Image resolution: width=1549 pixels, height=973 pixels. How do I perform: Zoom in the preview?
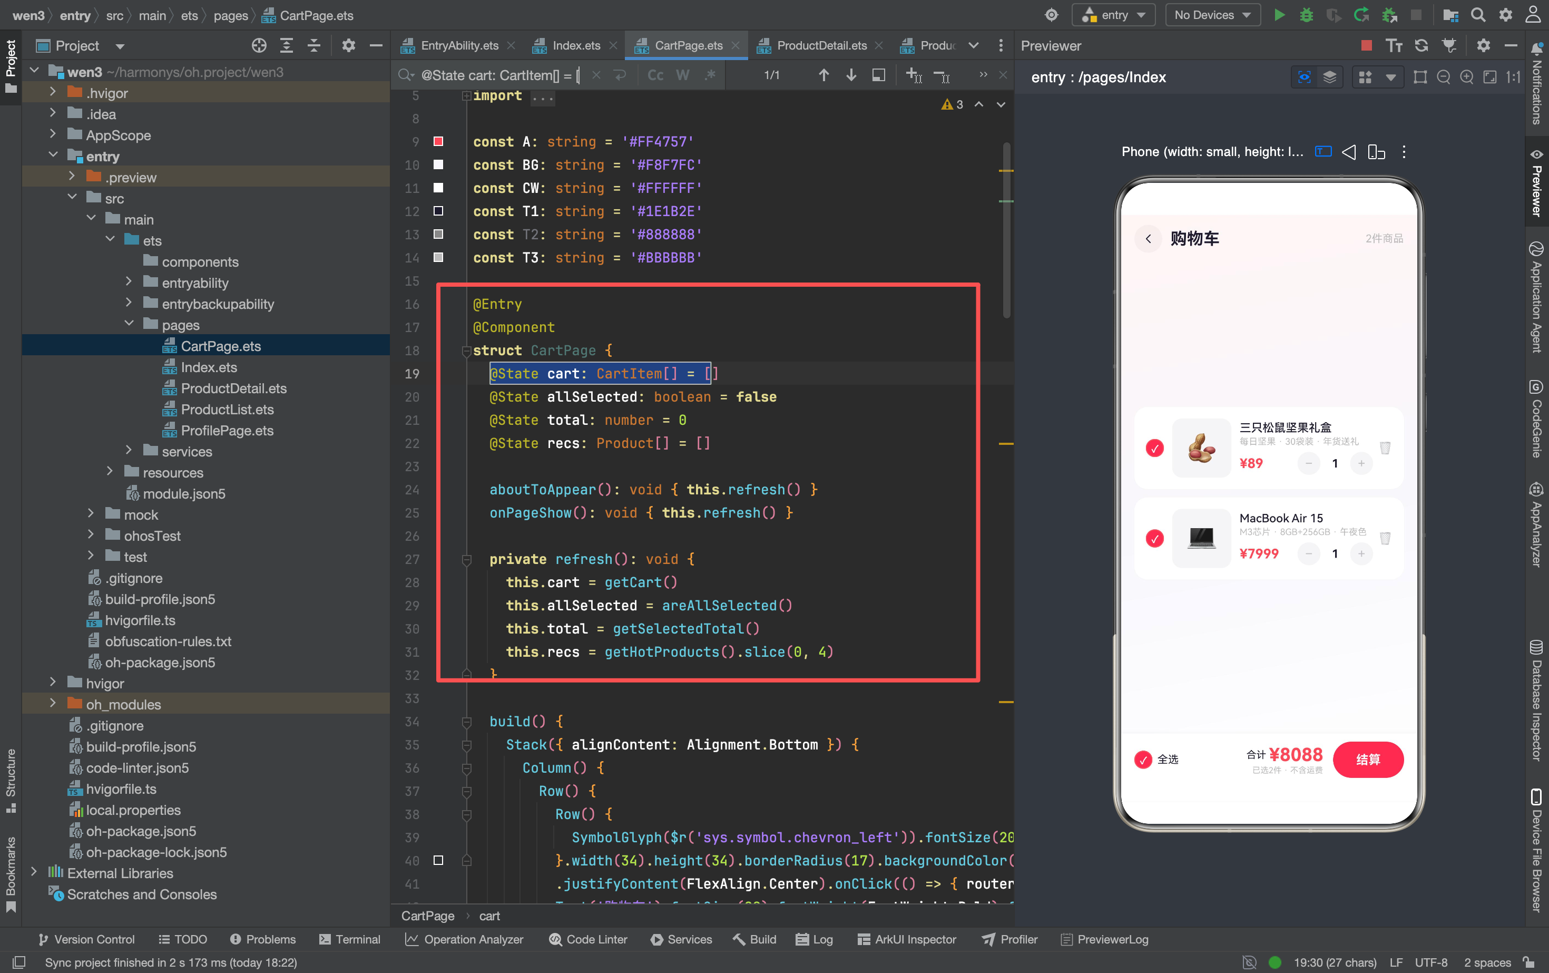1467,77
